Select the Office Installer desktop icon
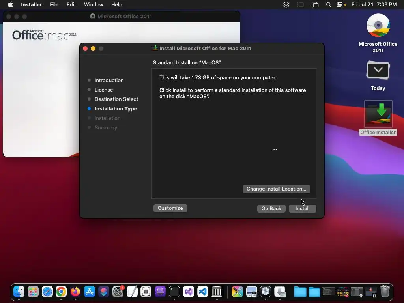Image resolution: width=404 pixels, height=303 pixels. tap(378, 118)
